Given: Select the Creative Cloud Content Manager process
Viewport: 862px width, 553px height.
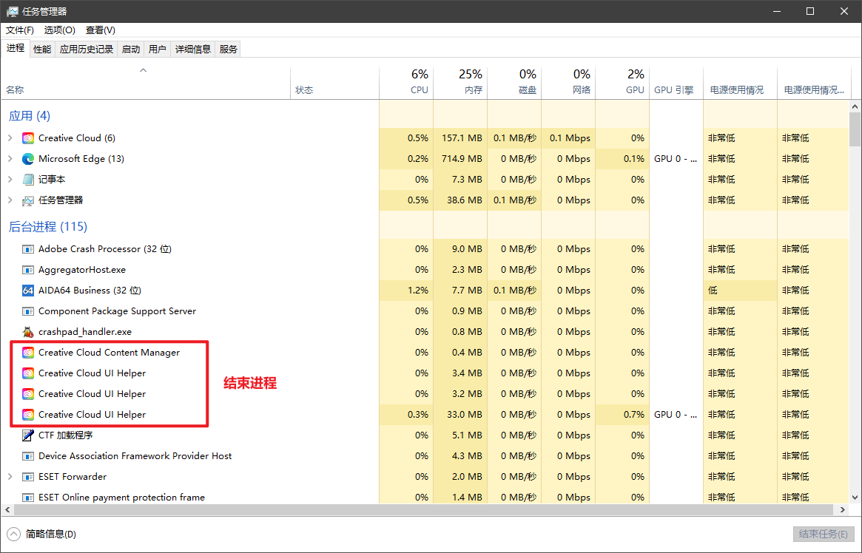Looking at the screenshot, I should [x=425, y=353].
